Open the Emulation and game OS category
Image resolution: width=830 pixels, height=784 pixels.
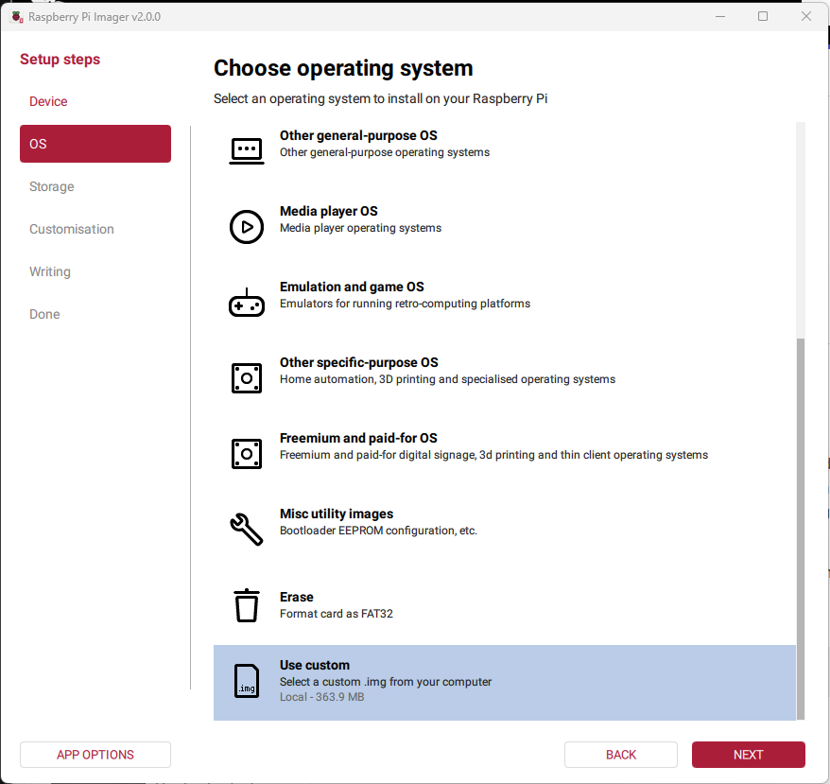[505, 303]
